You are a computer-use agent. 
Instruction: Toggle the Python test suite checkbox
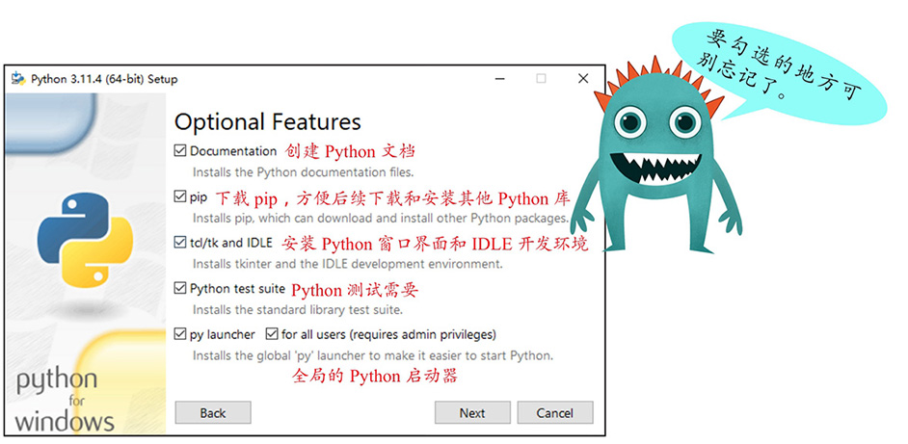pos(180,288)
